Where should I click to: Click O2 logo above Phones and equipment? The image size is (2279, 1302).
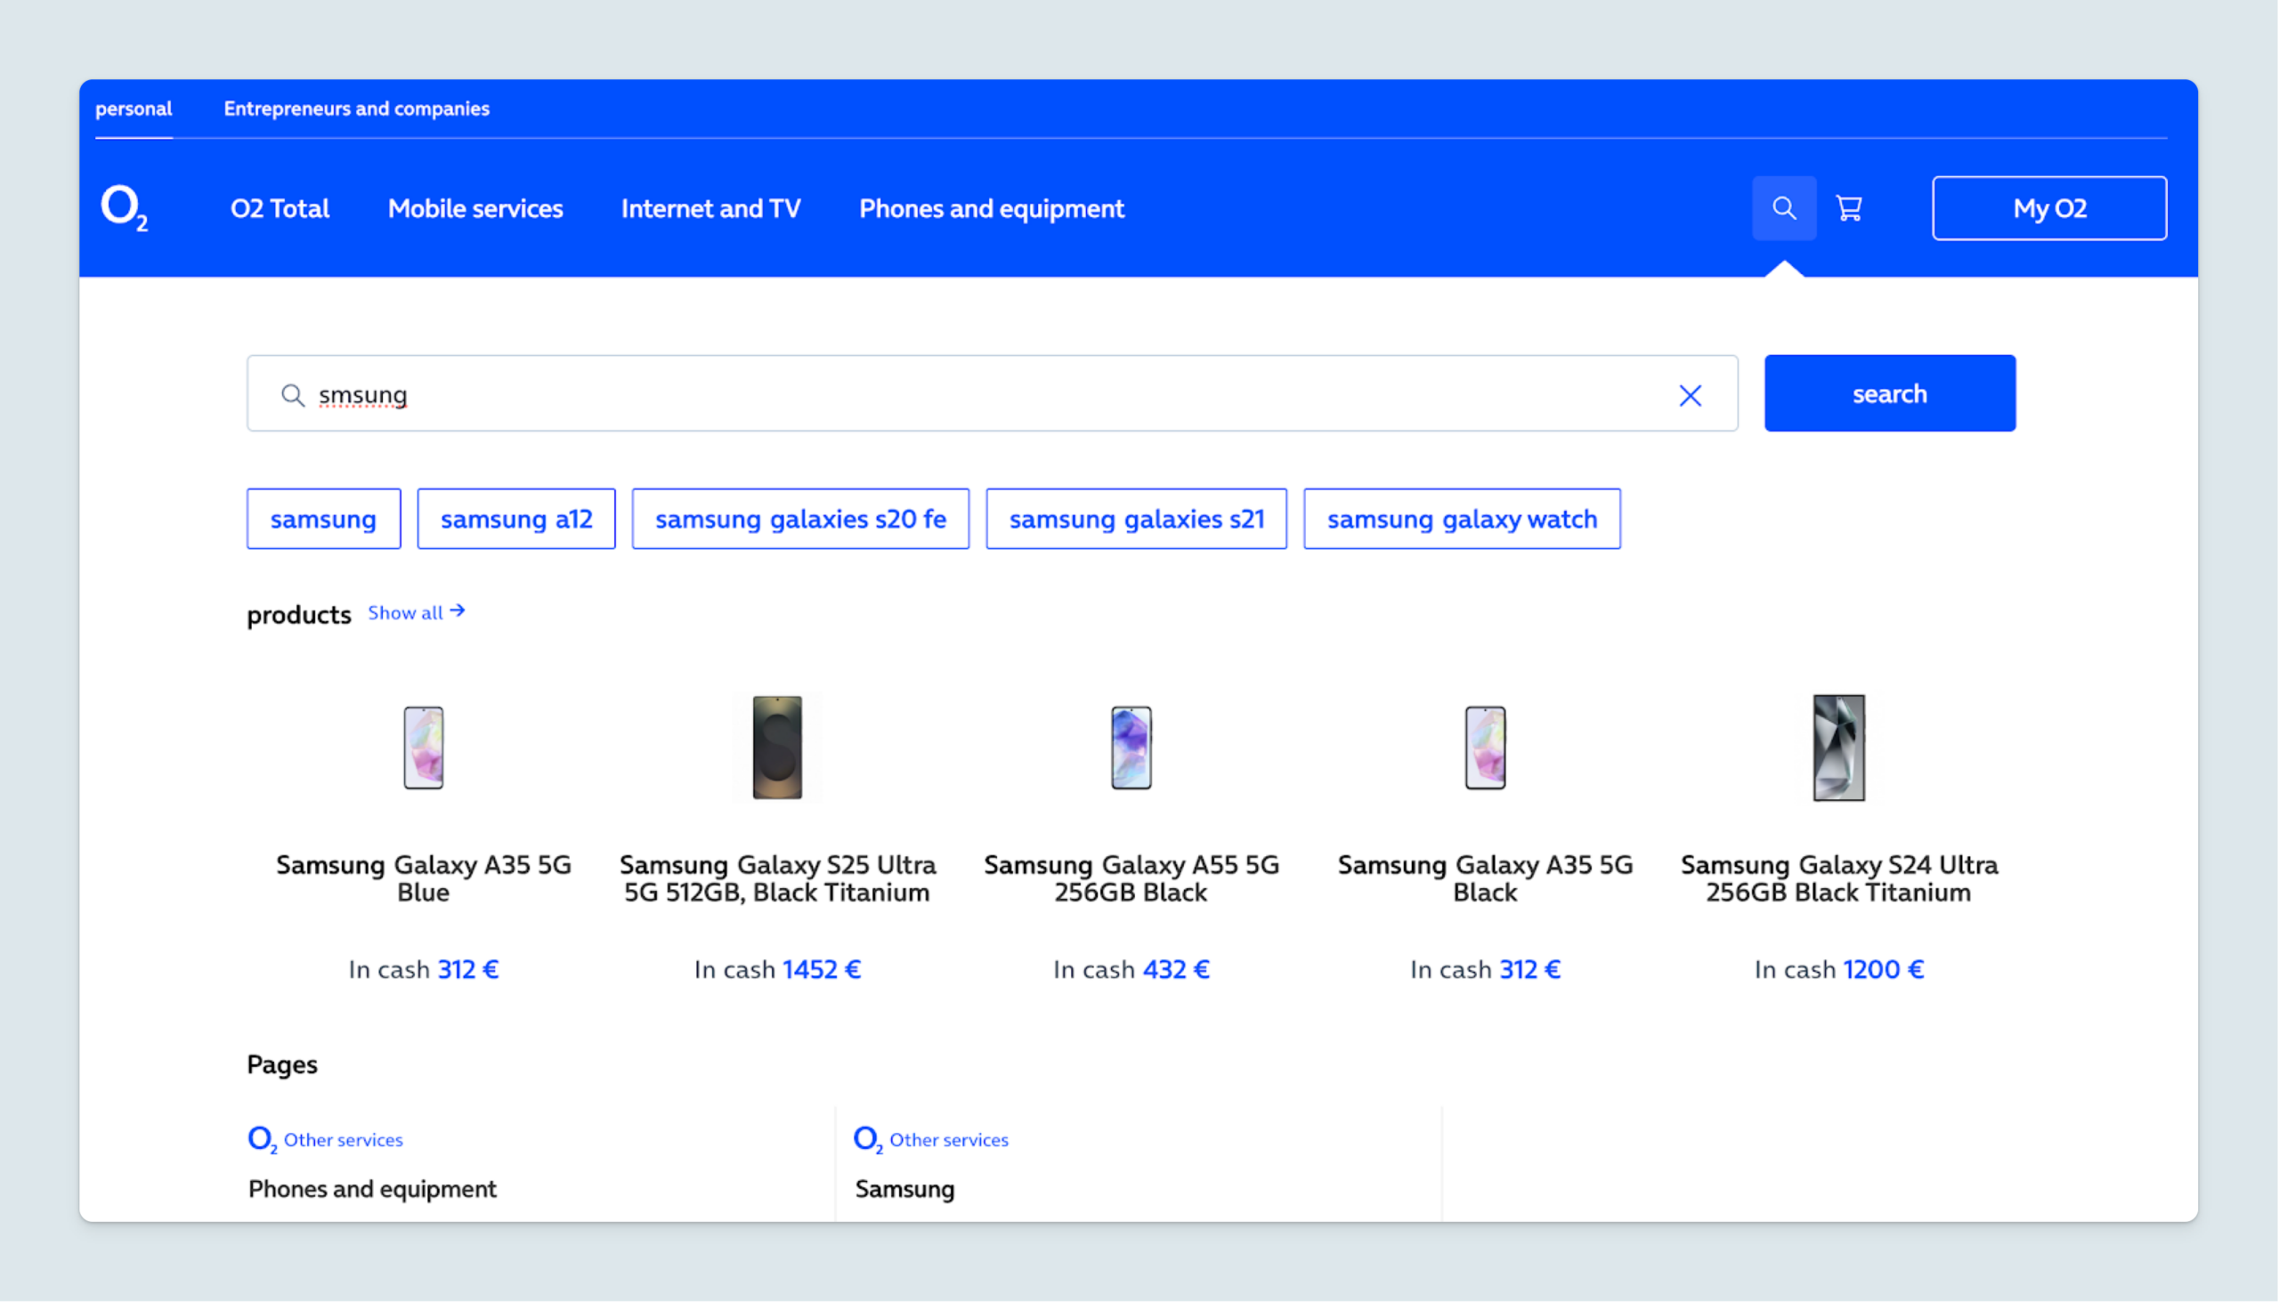(x=262, y=1139)
